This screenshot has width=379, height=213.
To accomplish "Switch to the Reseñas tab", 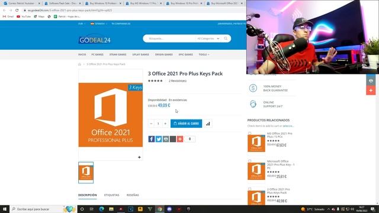I will [x=133, y=195].
